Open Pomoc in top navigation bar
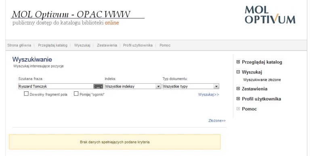The height and width of the screenshot is (156, 323). pyautogui.click(x=165, y=45)
